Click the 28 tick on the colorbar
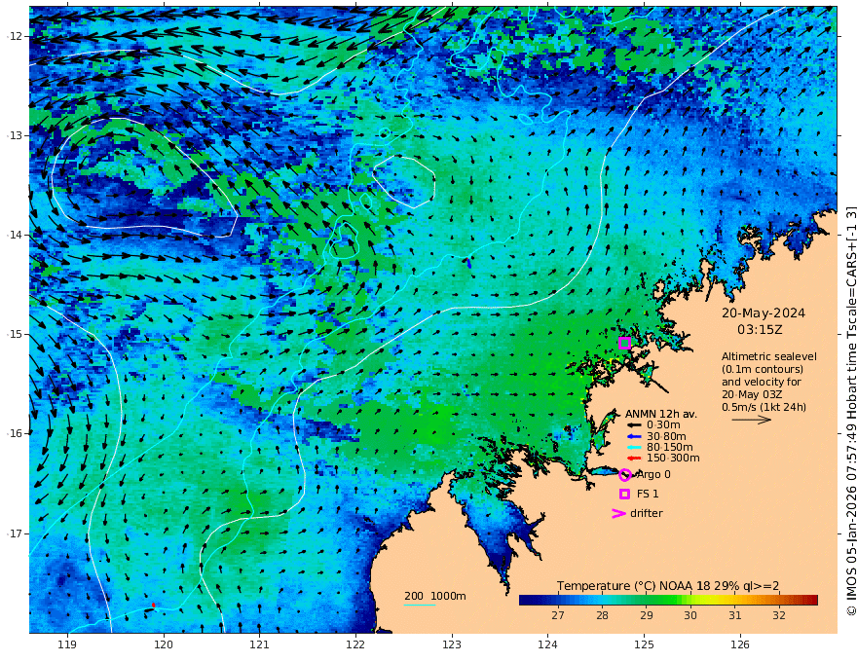The image size is (857, 662). pyautogui.click(x=602, y=615)
